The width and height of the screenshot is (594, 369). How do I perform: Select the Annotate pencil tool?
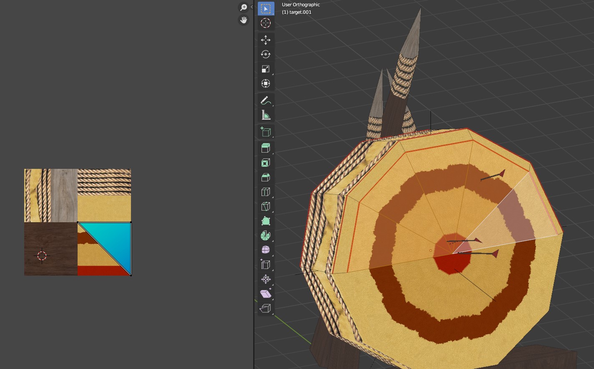tap(266, 100)
